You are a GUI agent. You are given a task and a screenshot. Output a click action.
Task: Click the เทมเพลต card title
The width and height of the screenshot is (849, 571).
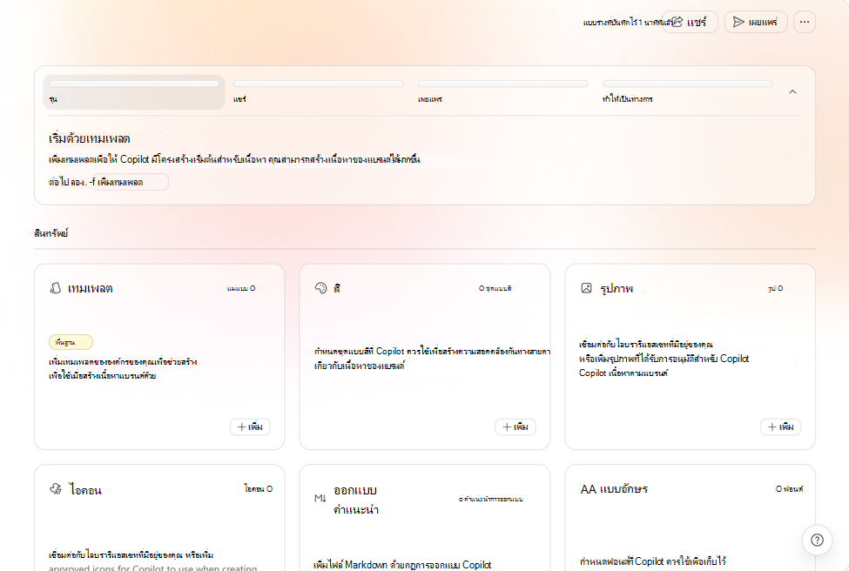[91, 288]
